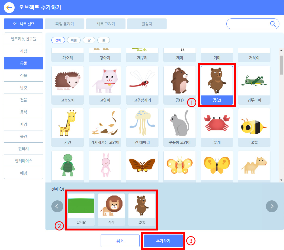This screenshot has height=250, width=284.
Task: Select the 환경 category
Action: (24, 124)
